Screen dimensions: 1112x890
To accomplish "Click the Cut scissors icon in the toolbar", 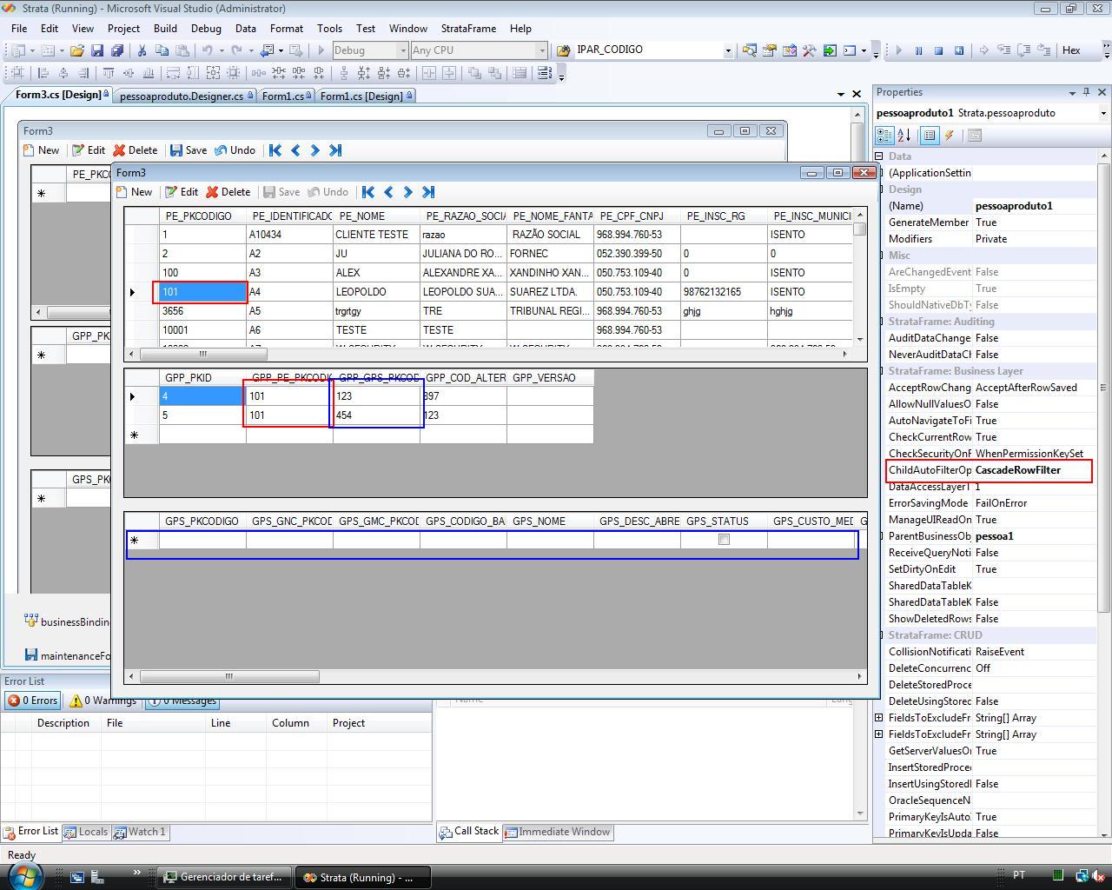I will point(142,50).
